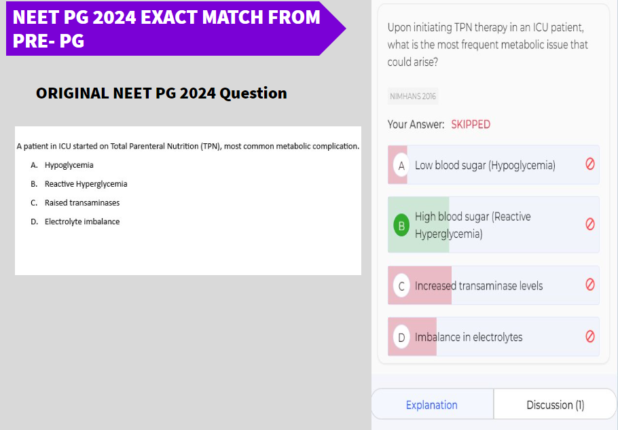Choose High blood sugar (Reactive Hyperglycemia) answer
The width and height of the screenshot is (618, 430).
point(494,225)
